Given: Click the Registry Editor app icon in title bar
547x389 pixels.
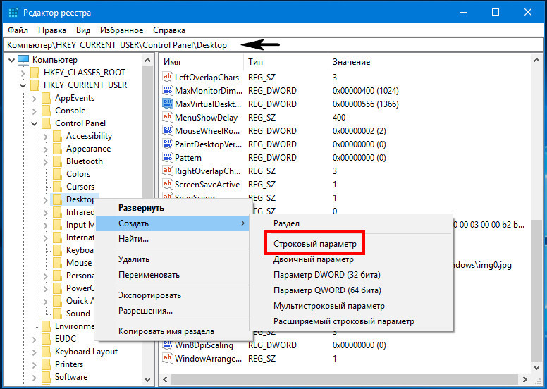Looking at the screenshot, I should click(x=13, y=13).
